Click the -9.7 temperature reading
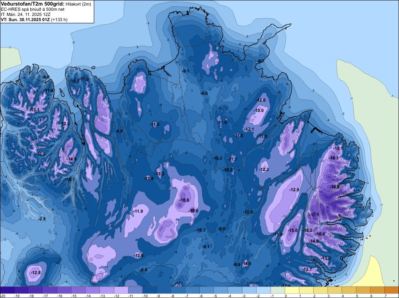 [261, 61]
